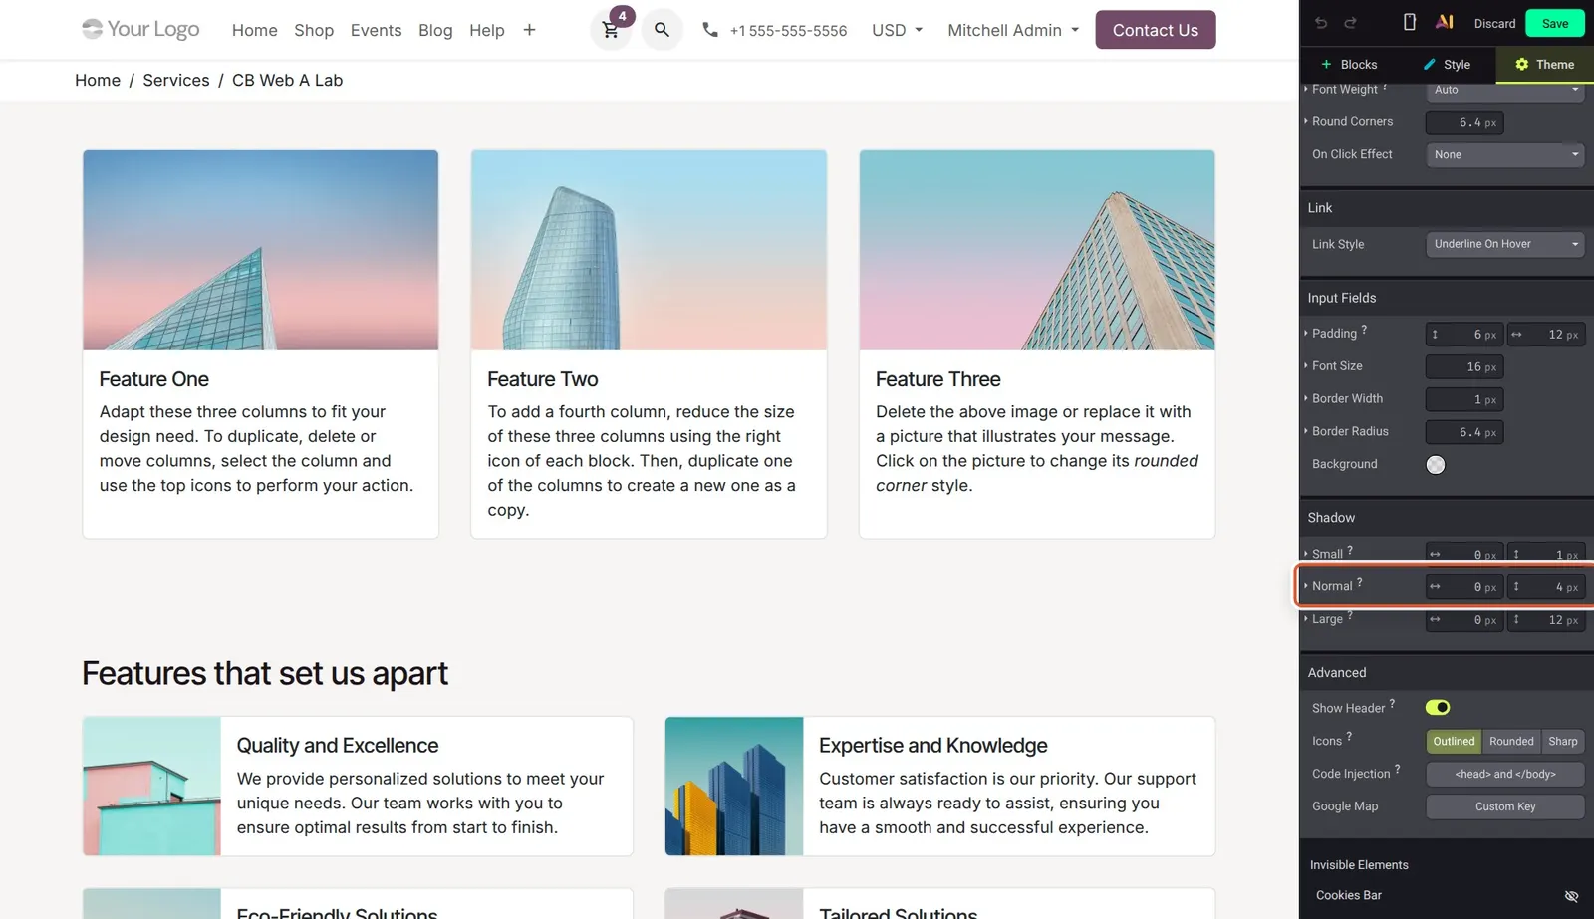Click the Input Fields Font Size value field
Image resolution: width=1594 pixels, height=919 pixels.
(x=1464, y=366)
